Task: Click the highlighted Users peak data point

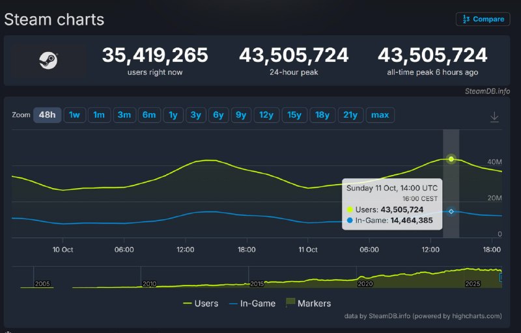Action: (451, 159)
